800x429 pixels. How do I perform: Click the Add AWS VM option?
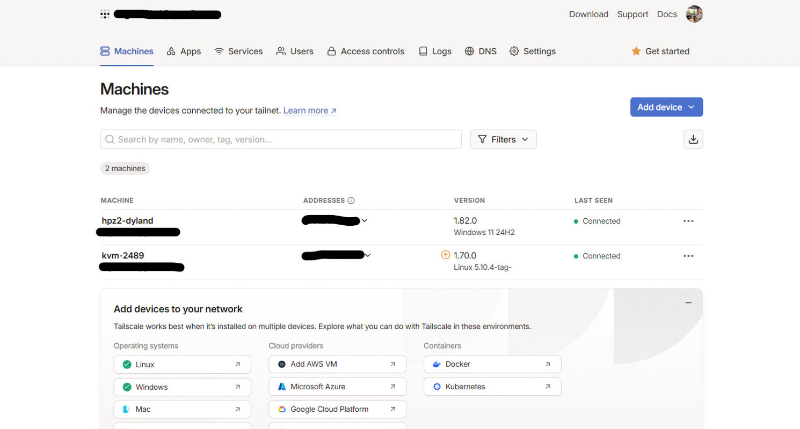[x=337, y=364]
